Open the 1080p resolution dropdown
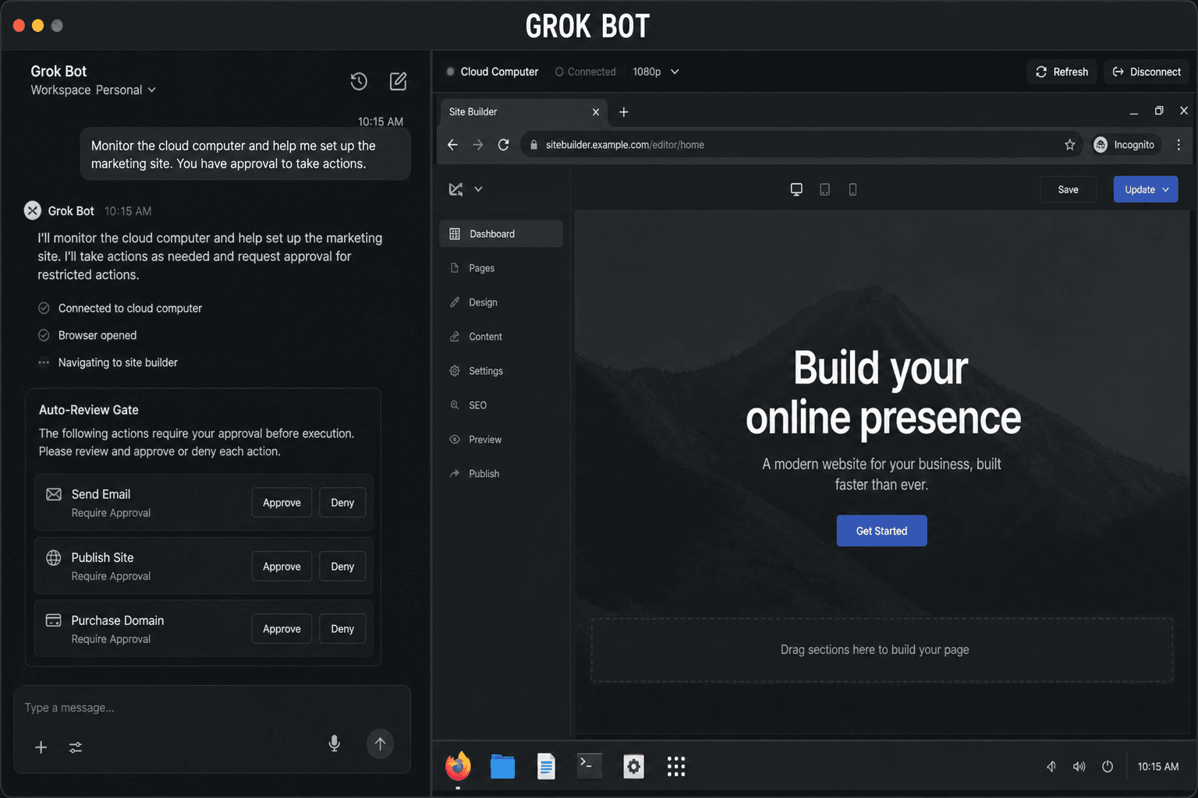Image resolution: width=1198 pixels, height=798 pixels. (656, 72)
